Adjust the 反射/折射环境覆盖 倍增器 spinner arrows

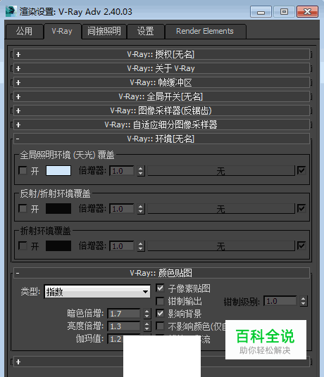141,209
